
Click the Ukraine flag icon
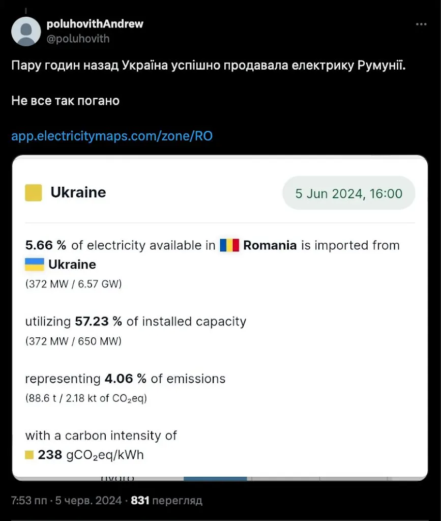[x=35, y=265]
